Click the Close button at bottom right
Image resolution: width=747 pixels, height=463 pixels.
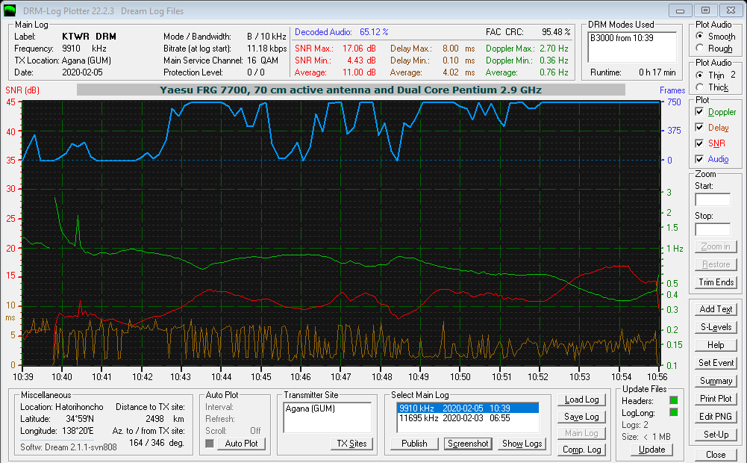point(716,455)
